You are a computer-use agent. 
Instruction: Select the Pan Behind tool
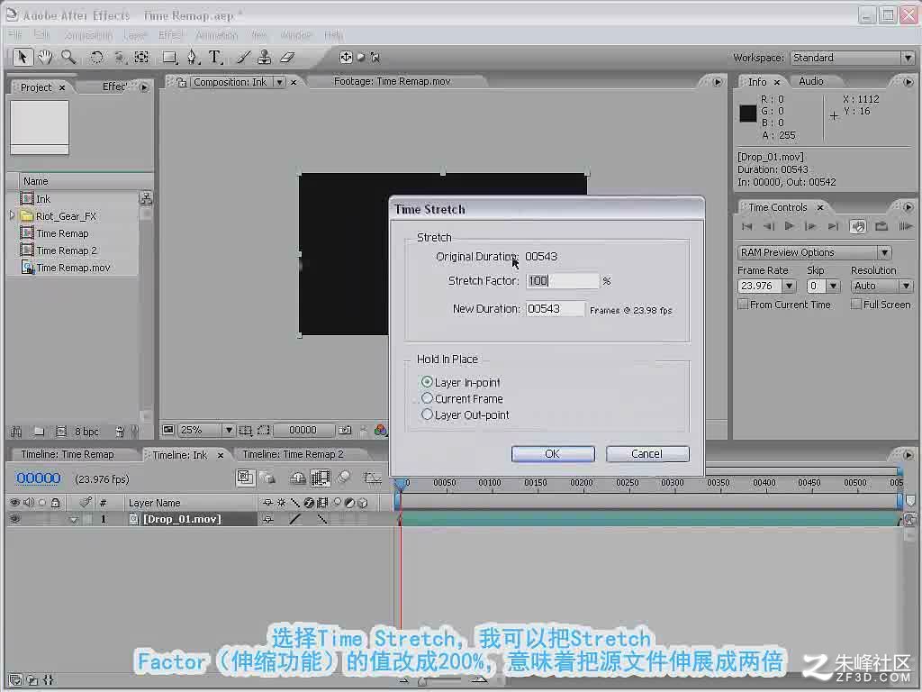(x=141, y=57)
